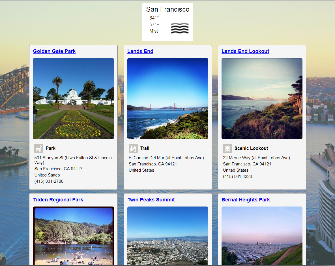Image resolution: width=335 pixels, height=266 pixels.
Task: Click the 501 Stanyan St address
Action: [73, 160]
